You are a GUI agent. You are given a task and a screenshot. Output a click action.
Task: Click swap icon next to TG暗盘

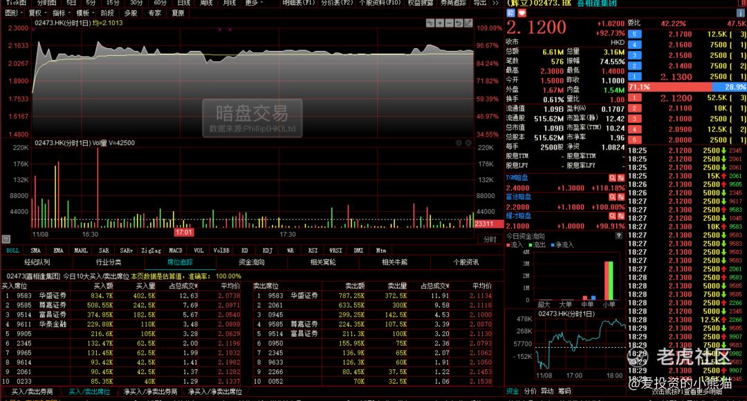point(620,177)
